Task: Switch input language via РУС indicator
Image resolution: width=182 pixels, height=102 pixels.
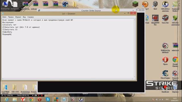Action: pos(167,99)
